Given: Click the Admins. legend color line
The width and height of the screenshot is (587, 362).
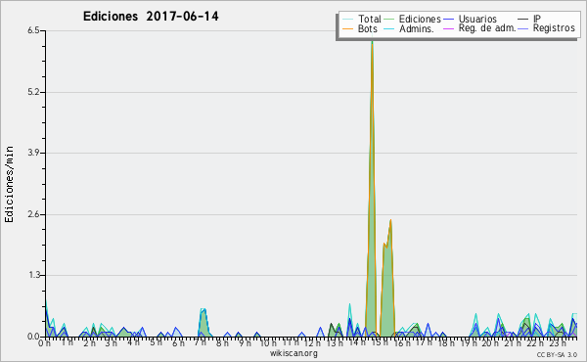Looking at the screenshot, I should [x=389, y=28].
